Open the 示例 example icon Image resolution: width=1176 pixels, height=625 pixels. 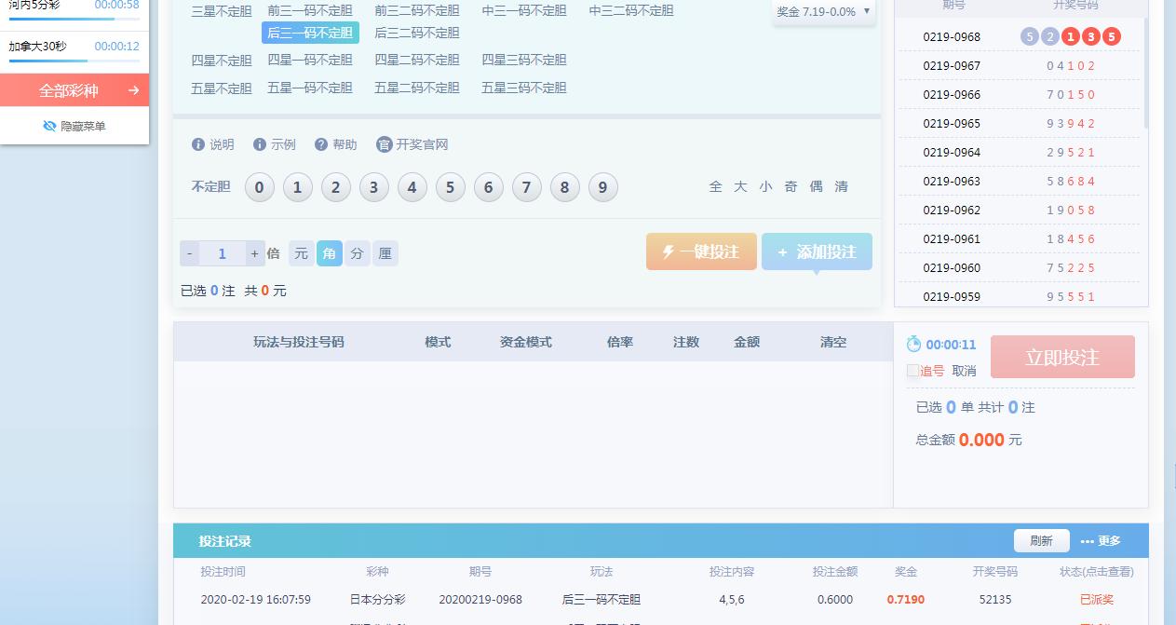click(x=259, y=144)
